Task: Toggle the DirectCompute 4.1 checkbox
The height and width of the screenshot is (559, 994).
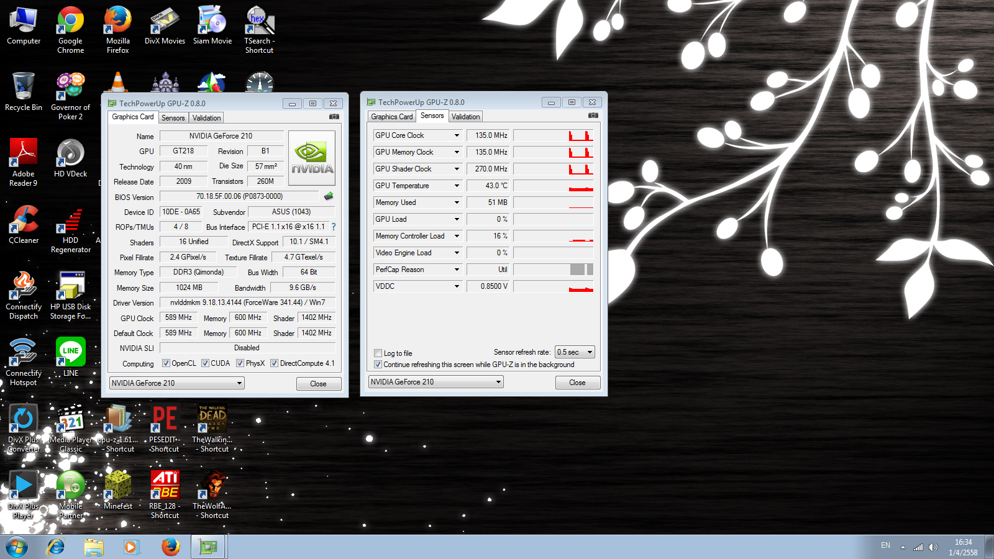Action: [x=274, y=363]
